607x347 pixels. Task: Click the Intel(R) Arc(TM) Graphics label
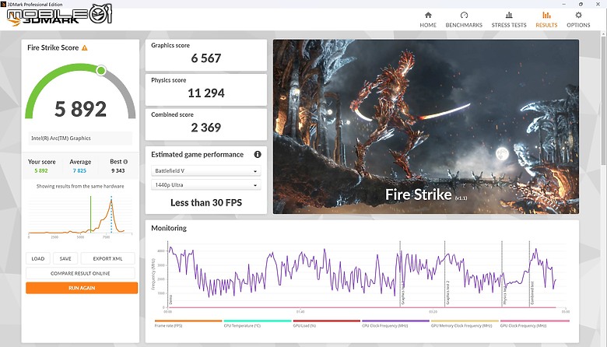point(61,138)
